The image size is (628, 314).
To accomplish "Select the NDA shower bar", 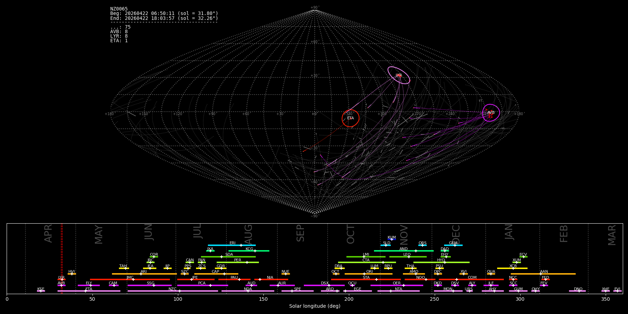I will [248, 291].
